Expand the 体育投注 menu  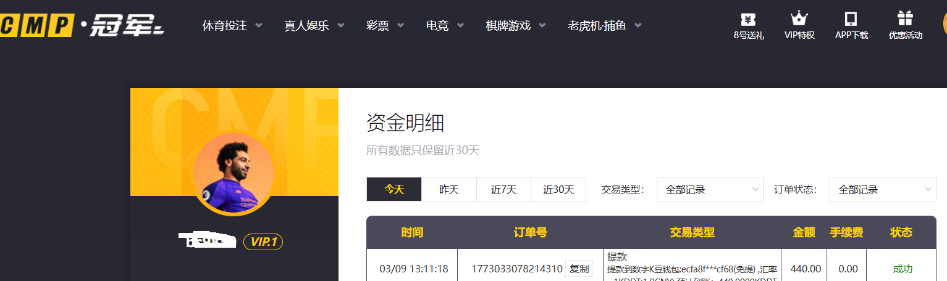click(x=225, y=26)
